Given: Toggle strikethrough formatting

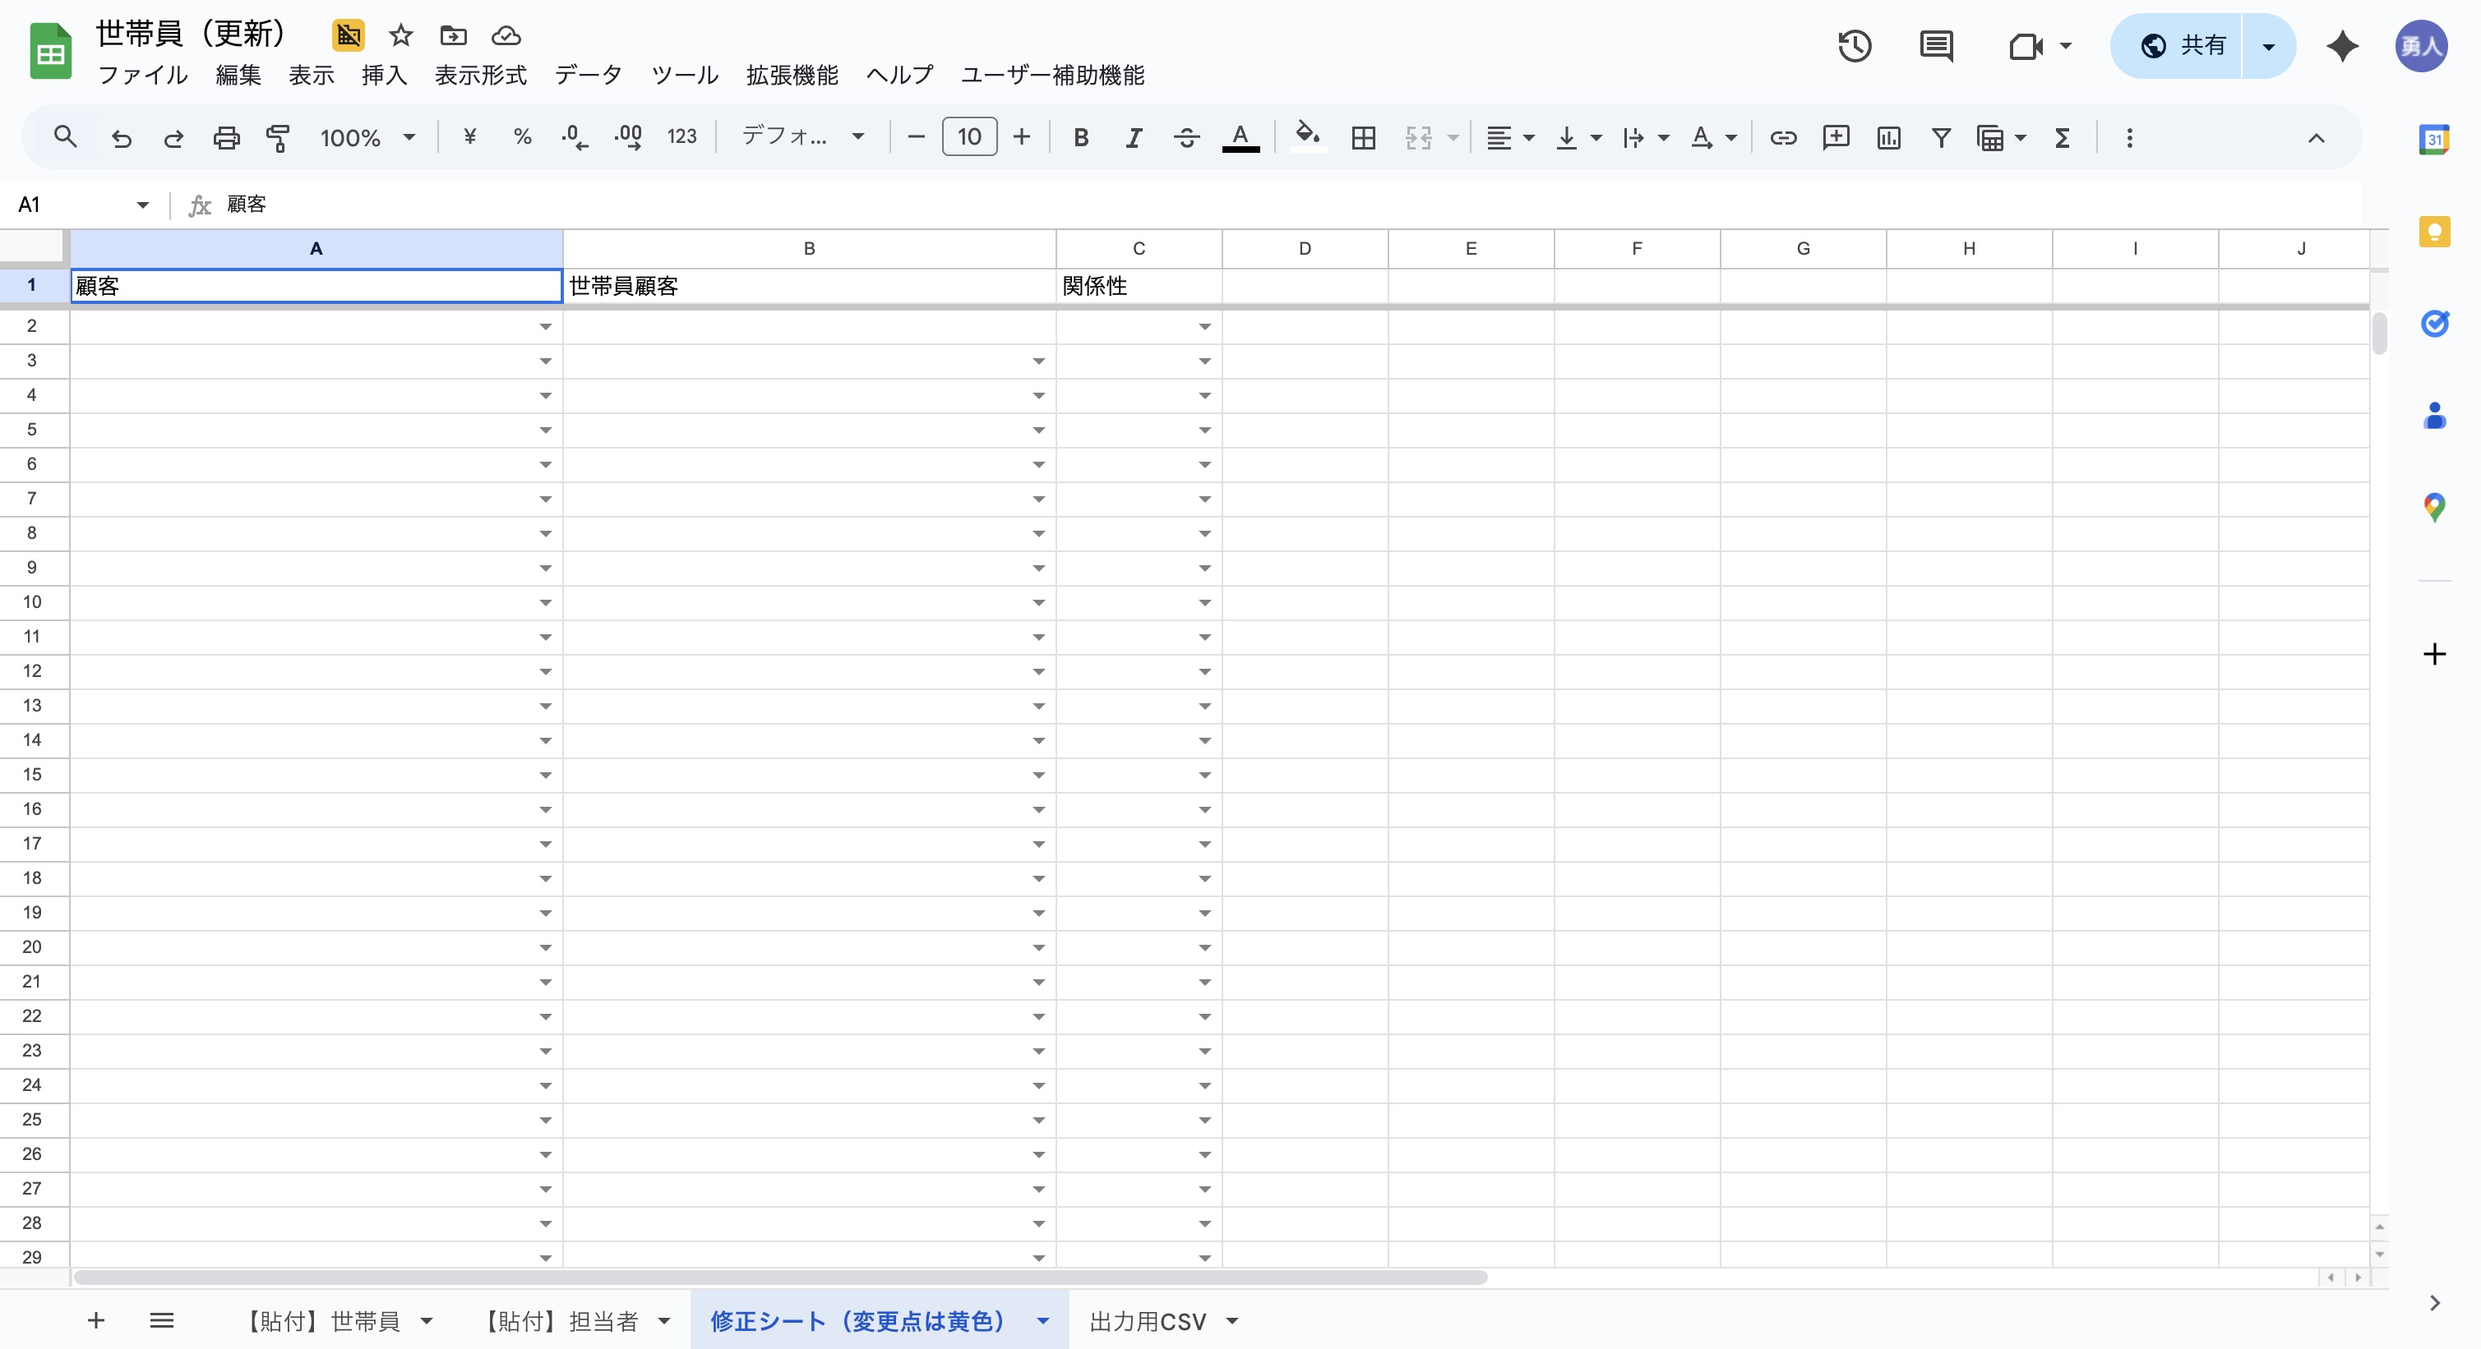Looking at the screenshot, I should 1185,137.
